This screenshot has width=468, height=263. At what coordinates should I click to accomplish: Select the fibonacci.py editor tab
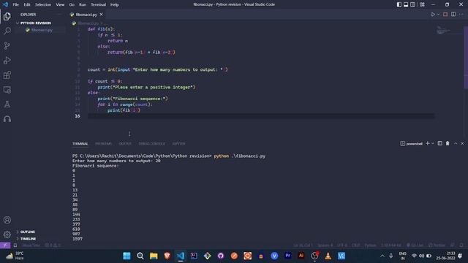tap(86, 15)
